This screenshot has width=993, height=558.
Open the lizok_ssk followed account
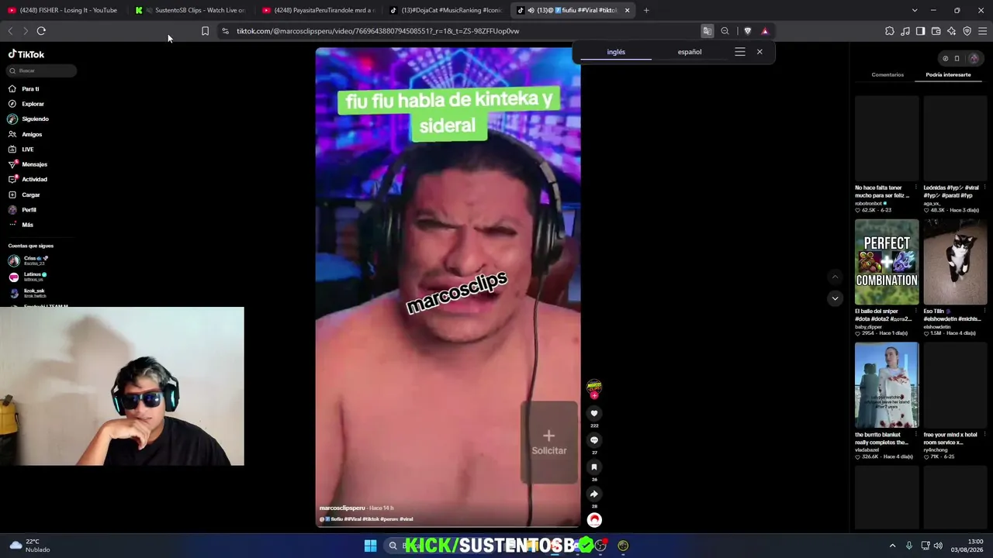[27, 293]
